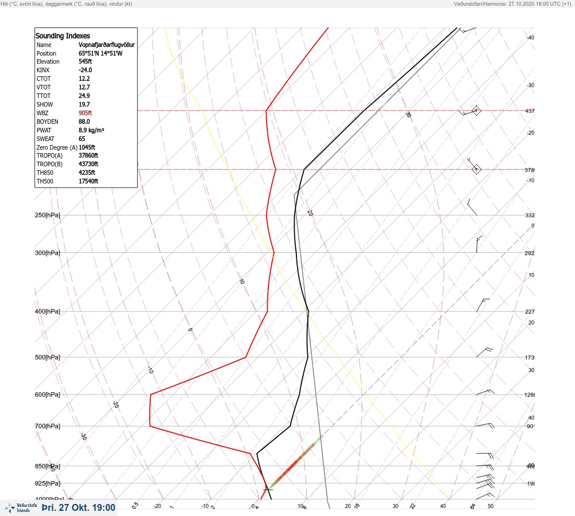
Task: Click the wind barb at 400 hPa
Action: [483, 305]
